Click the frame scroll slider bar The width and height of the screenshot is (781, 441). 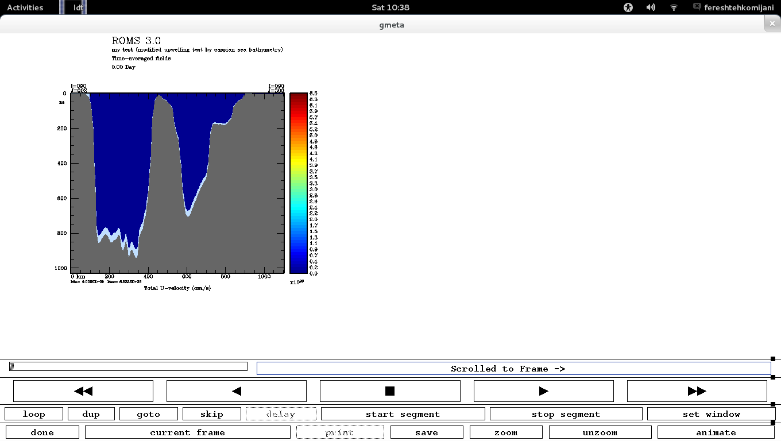click(128, 366)
